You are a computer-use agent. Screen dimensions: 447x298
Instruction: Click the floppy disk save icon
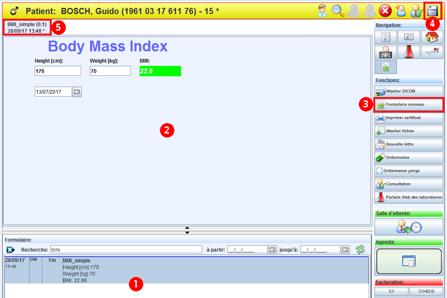[x=433, y=11]
